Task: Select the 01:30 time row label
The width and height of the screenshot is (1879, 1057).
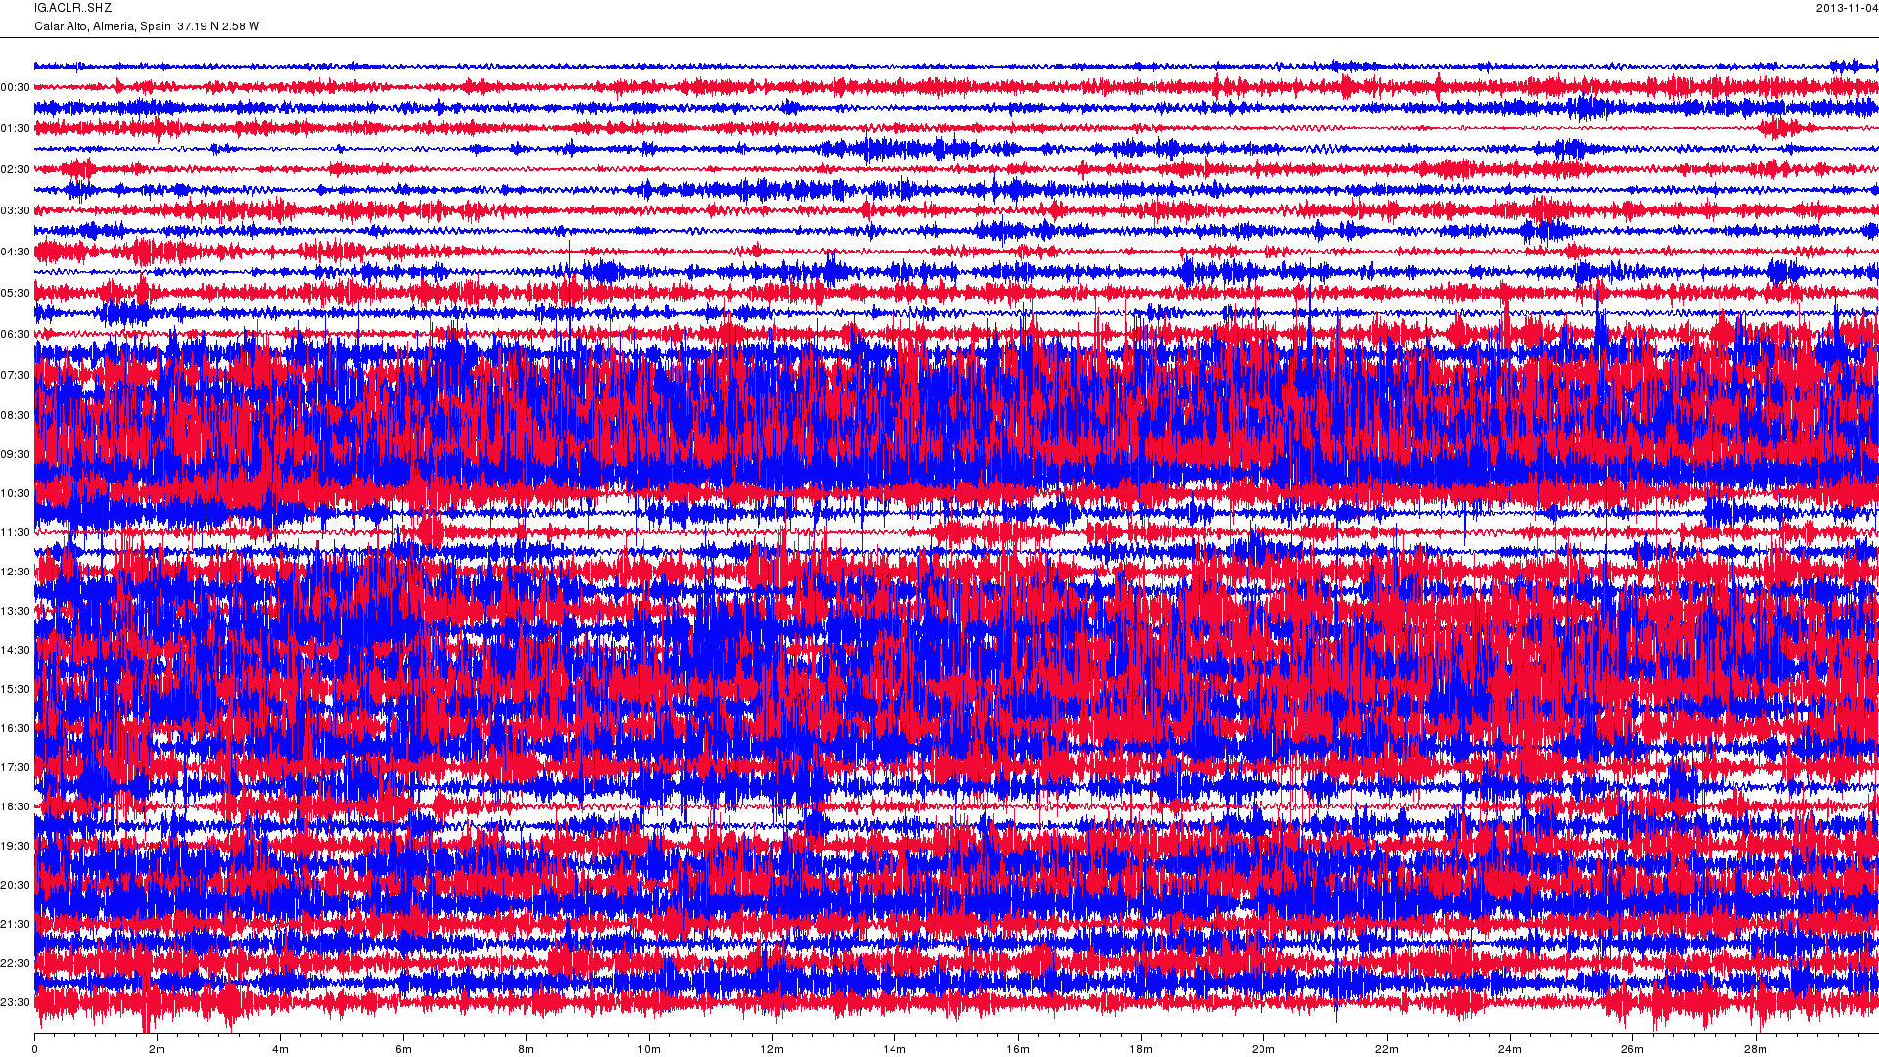Action: click(x=16, y=129)
